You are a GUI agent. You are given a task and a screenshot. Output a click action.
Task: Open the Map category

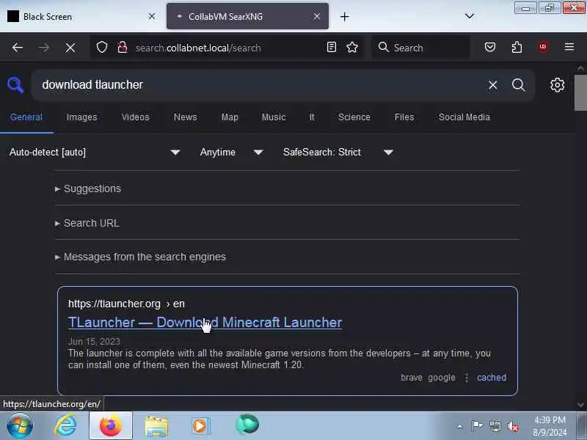[x=230, y=117]
